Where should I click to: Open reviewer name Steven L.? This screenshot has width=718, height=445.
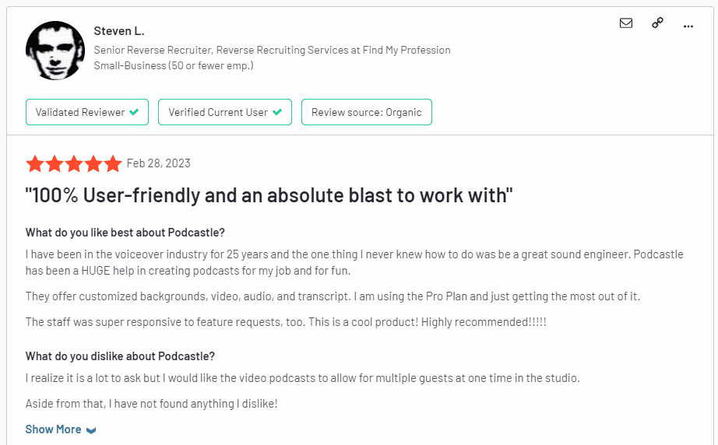(119, 31)
